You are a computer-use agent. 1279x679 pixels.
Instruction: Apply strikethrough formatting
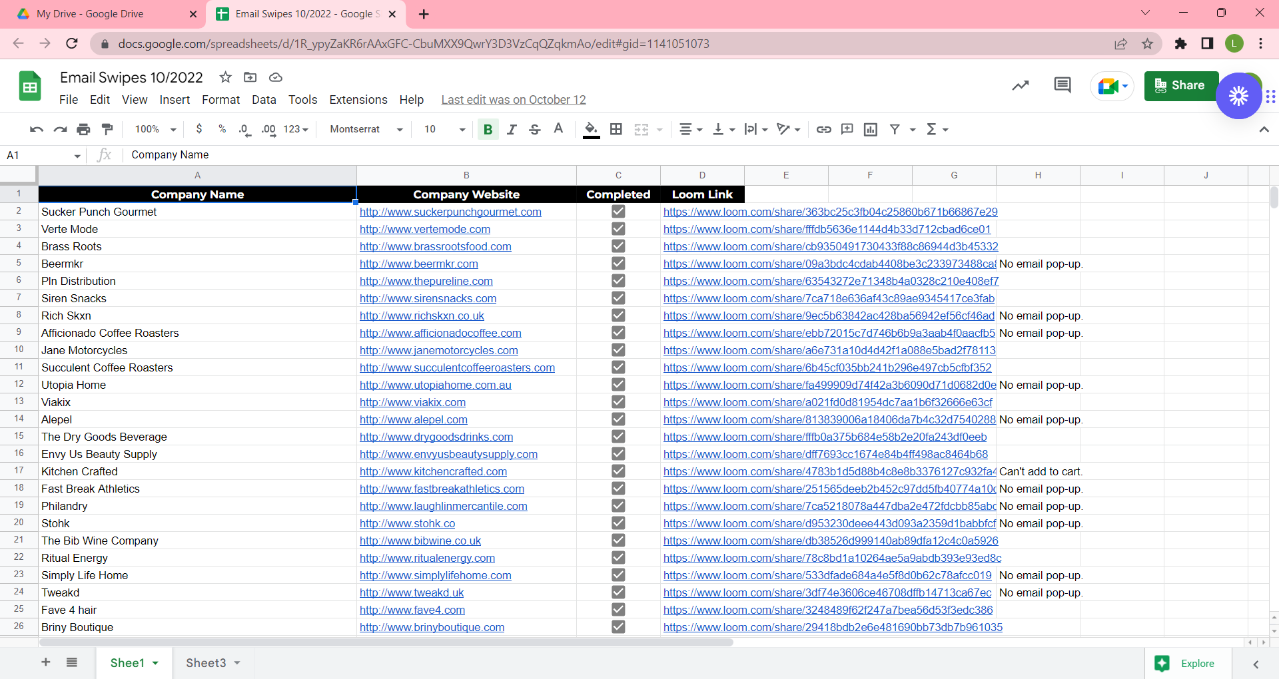coord(535,129)
